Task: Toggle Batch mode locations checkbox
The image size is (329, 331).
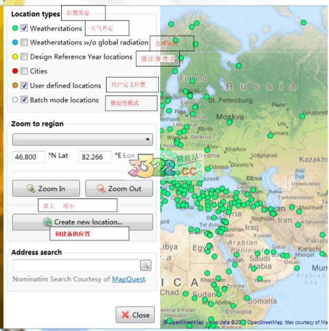Action: coord(24,100)
